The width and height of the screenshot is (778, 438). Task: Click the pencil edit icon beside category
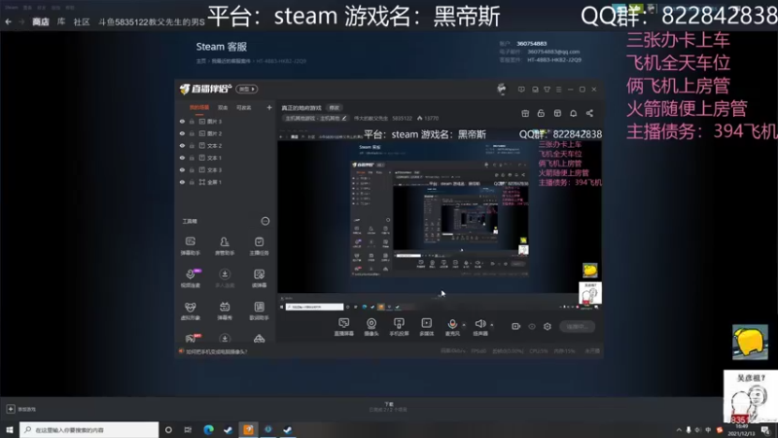(x=344, y=118)
